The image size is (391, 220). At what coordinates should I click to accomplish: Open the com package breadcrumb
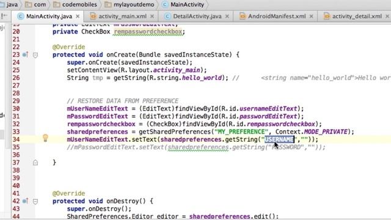[x=36, y=4]
